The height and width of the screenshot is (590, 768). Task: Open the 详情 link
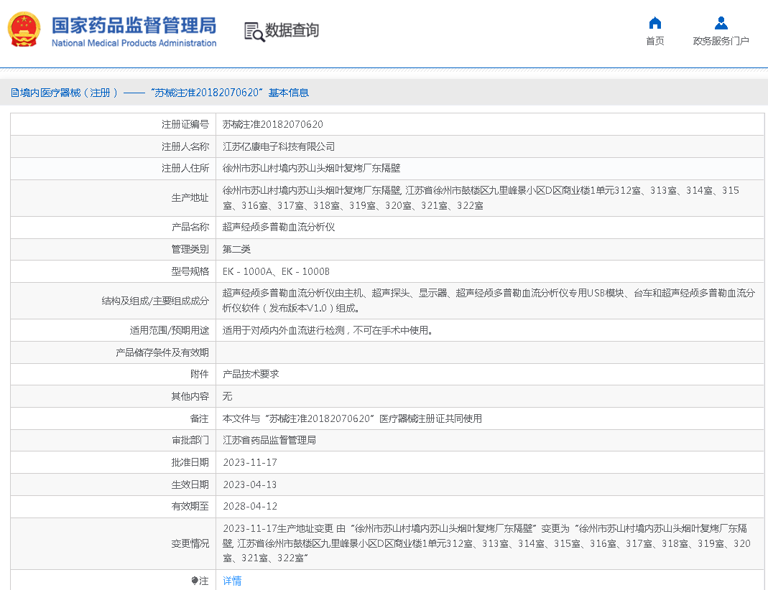(x=232, y=581)
